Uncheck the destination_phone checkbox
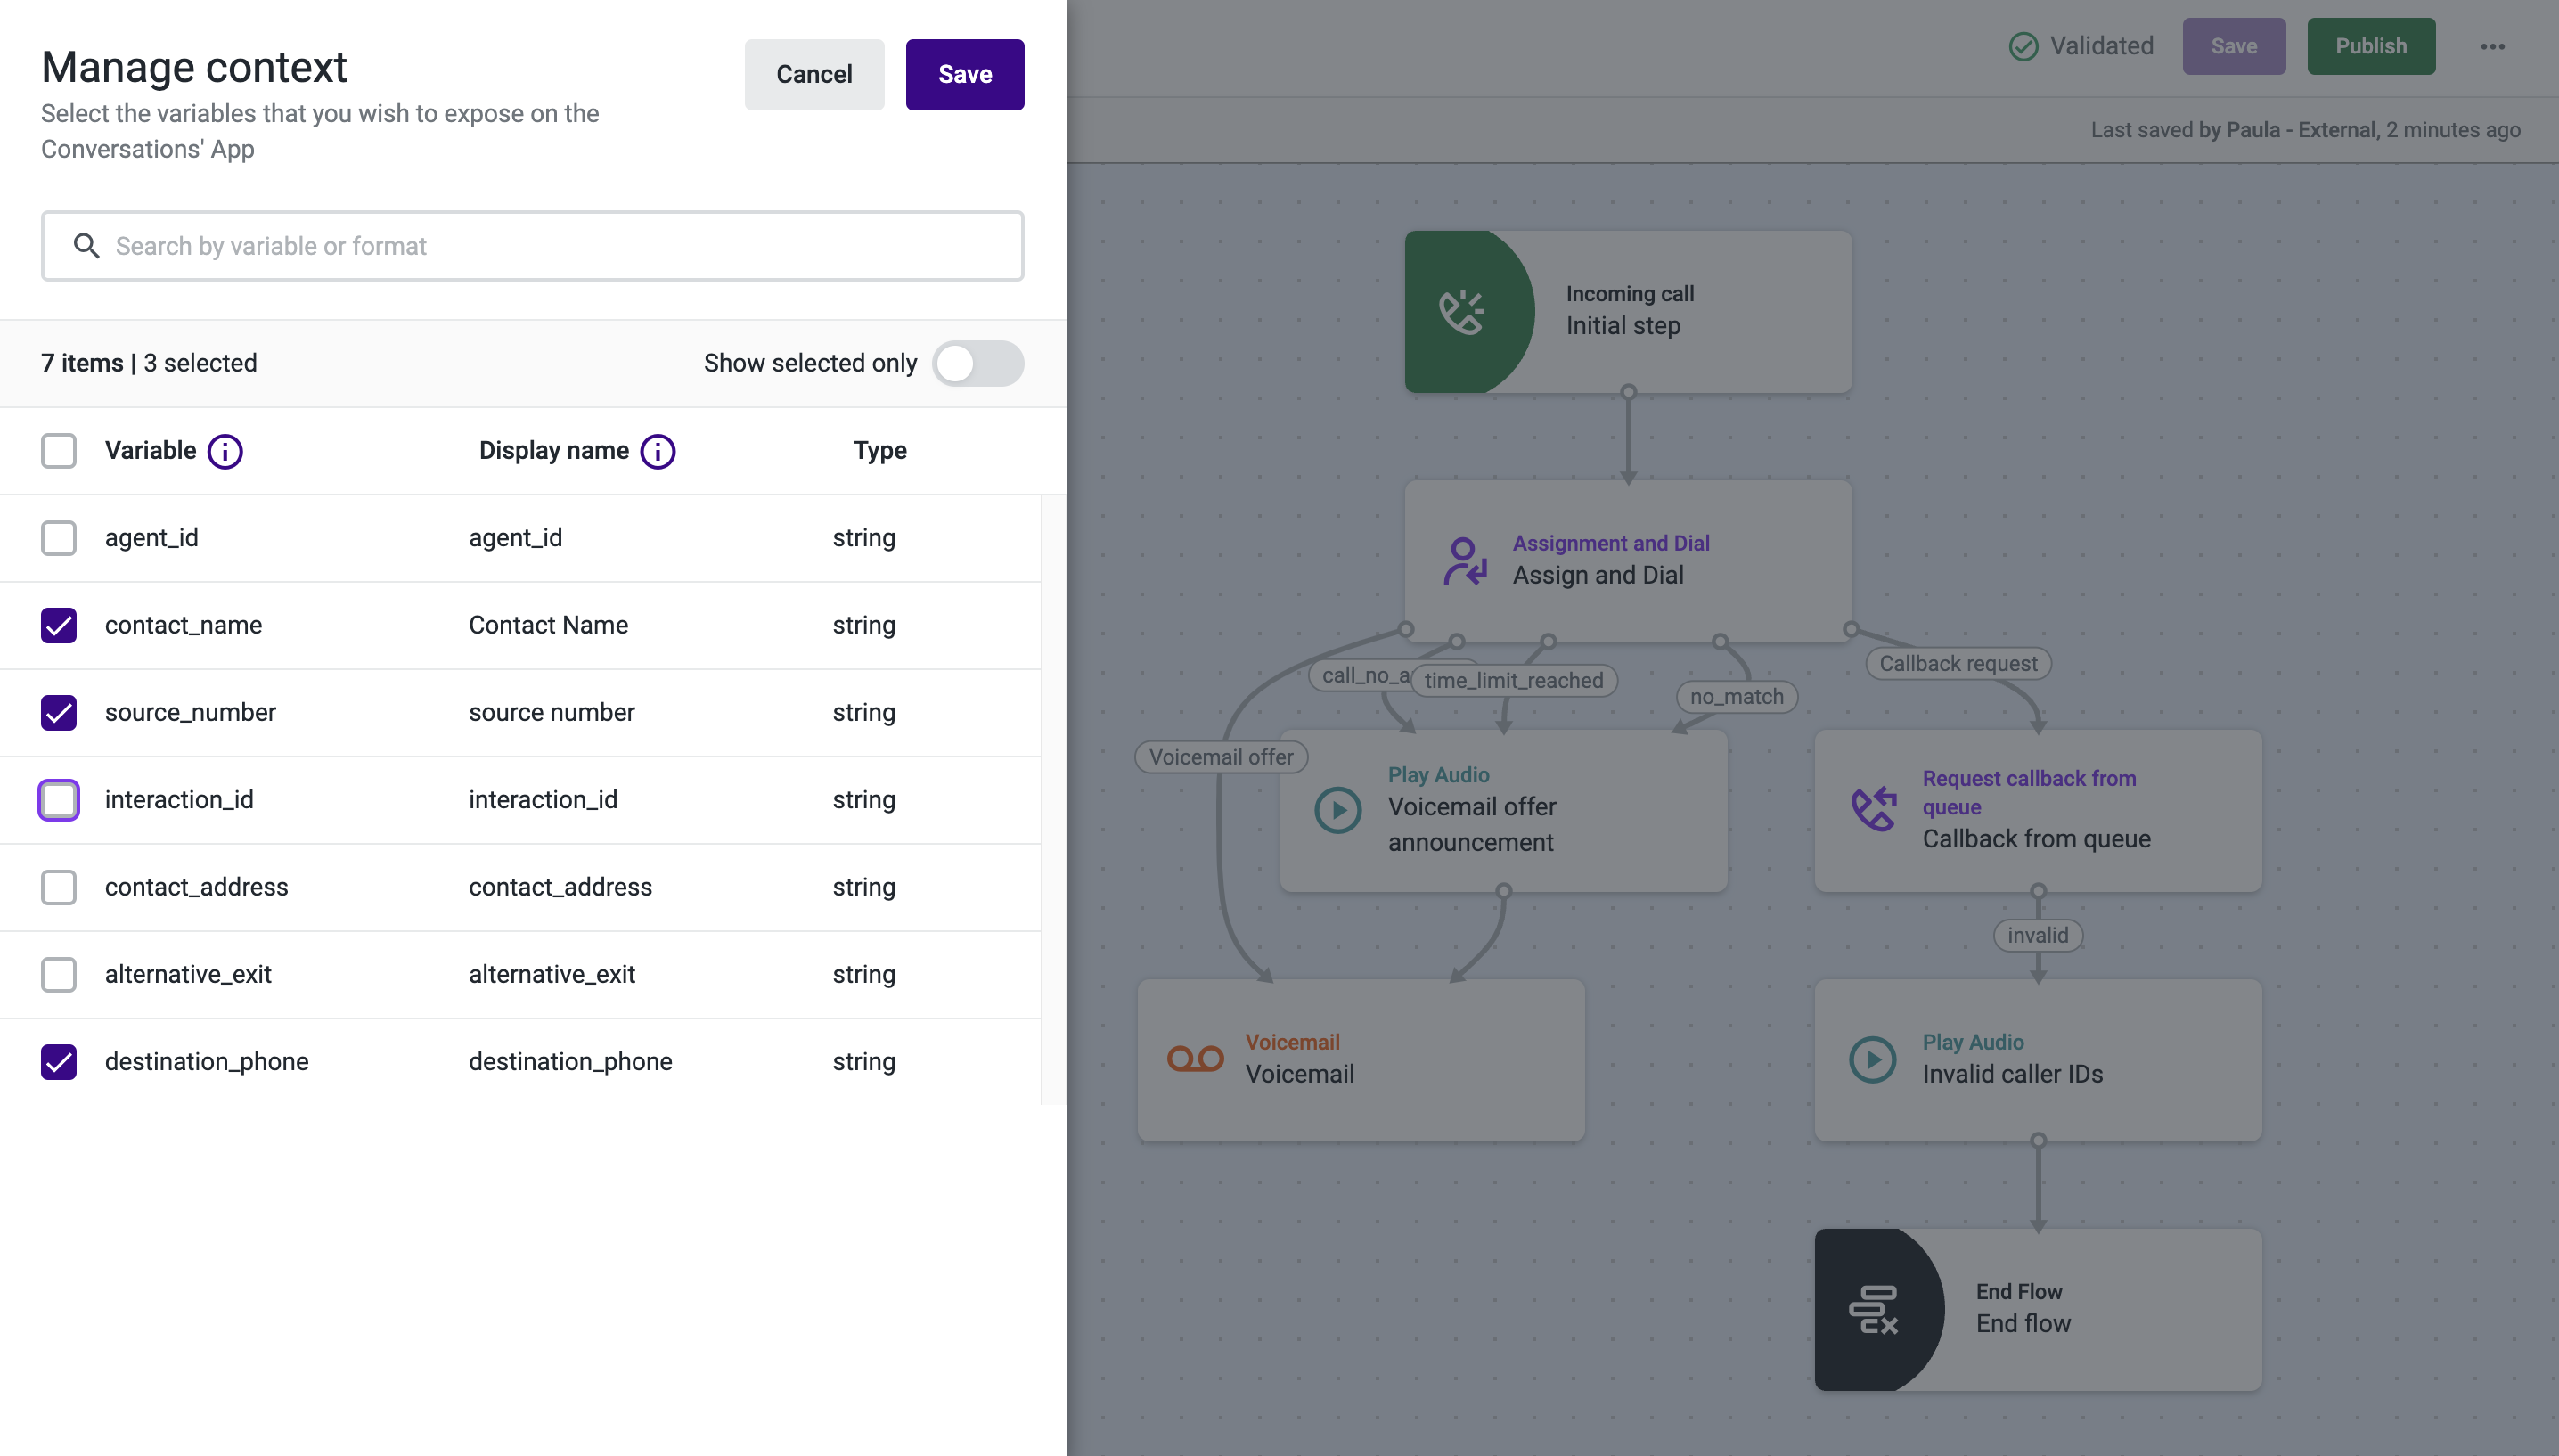 click(x=59, y=1061)
